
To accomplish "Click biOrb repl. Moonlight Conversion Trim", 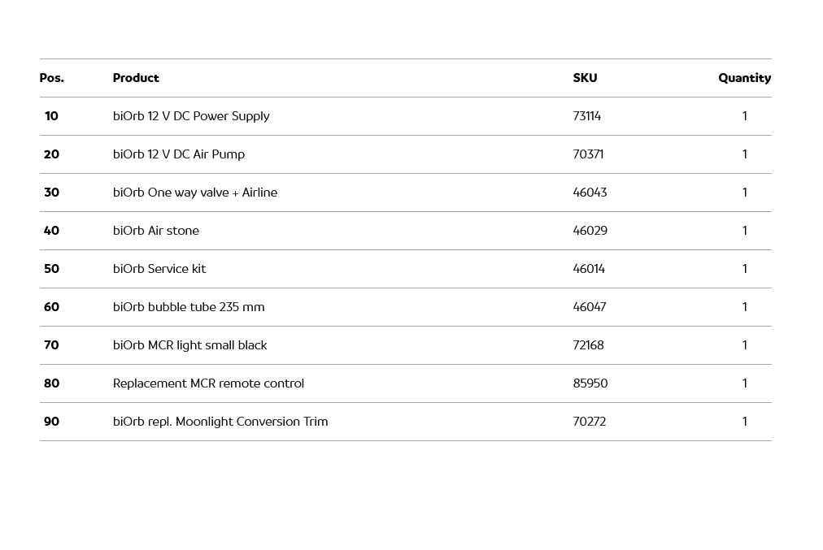I will [x=220, y=422].
